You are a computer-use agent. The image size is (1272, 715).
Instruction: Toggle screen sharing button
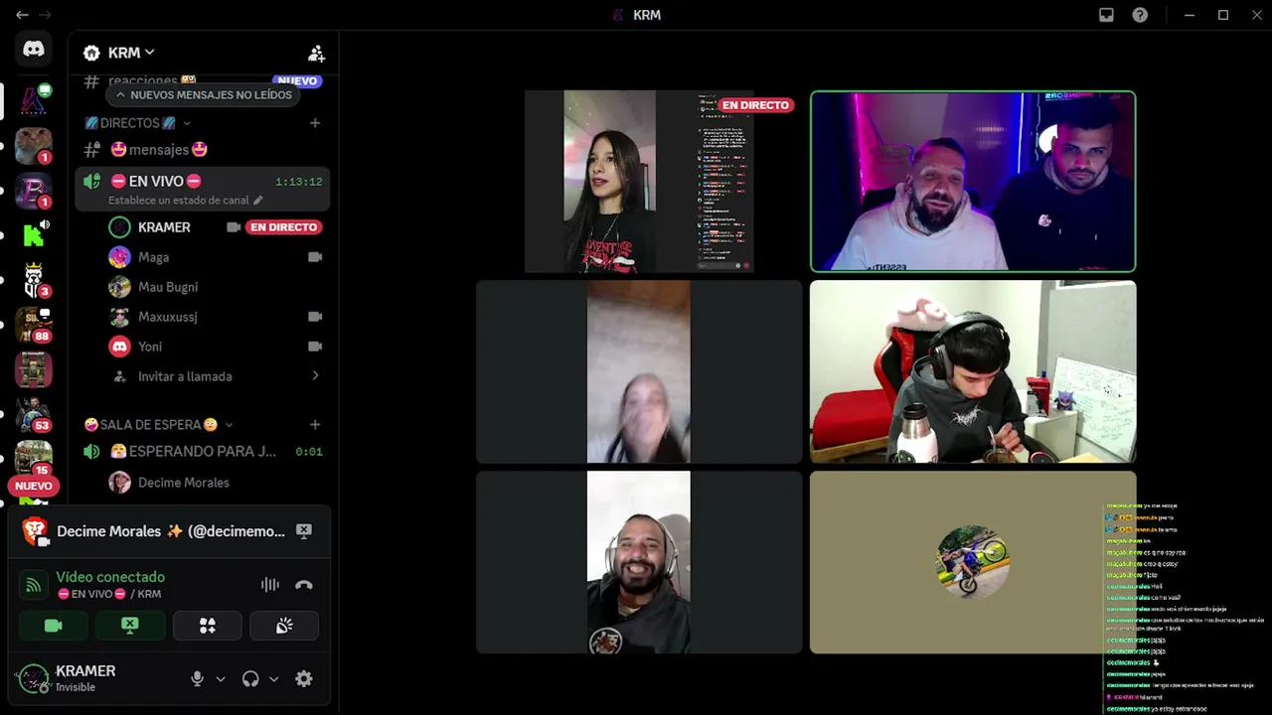130,626
